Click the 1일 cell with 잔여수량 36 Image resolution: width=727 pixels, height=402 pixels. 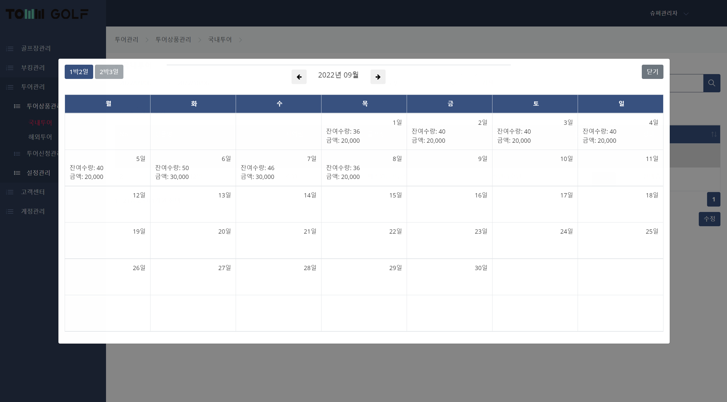364,132
